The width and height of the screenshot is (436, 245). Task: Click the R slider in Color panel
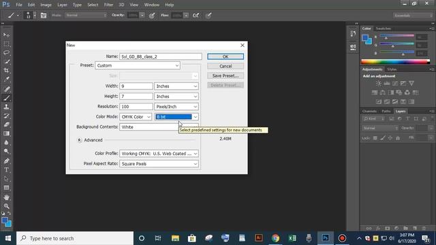[x=396, y=36]
